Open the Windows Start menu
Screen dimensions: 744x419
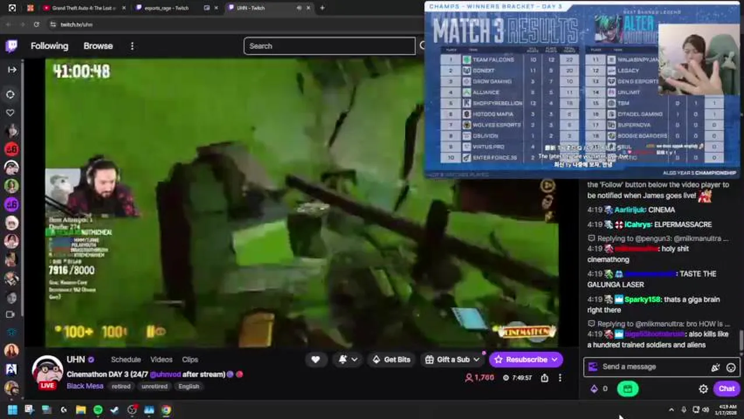tap(12, 410)
